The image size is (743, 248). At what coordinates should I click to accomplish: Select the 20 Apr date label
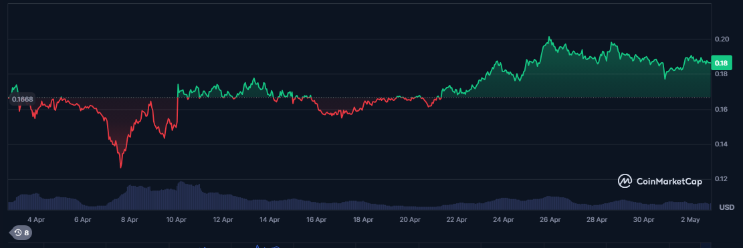coord(410,220)
